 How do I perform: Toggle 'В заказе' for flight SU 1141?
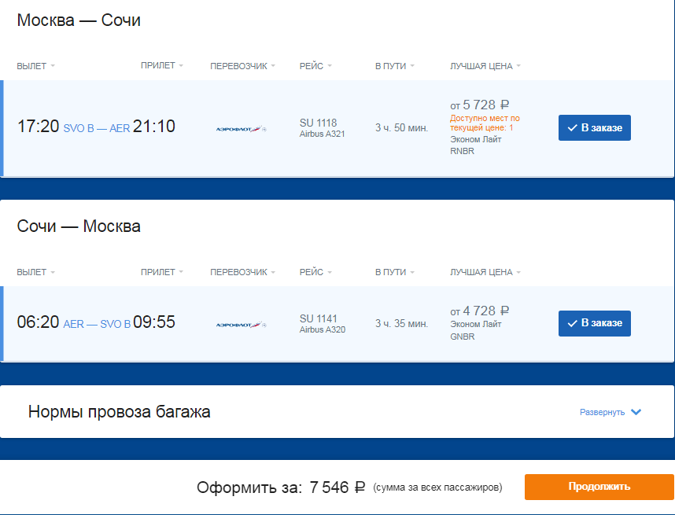(x=594, y=323)
